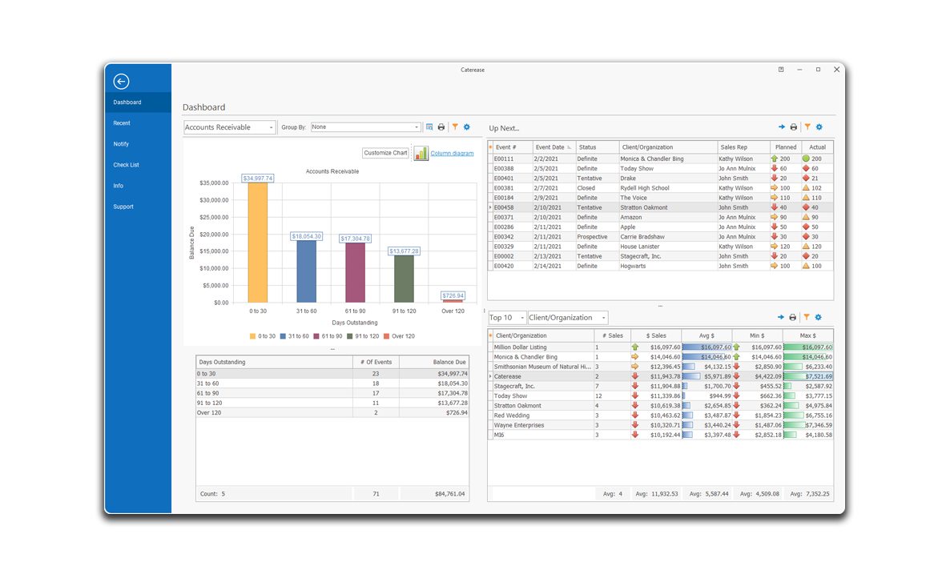Sort by Event Date column header
Image resolution: width=950 pixels, height=574 pixels.
553,147
